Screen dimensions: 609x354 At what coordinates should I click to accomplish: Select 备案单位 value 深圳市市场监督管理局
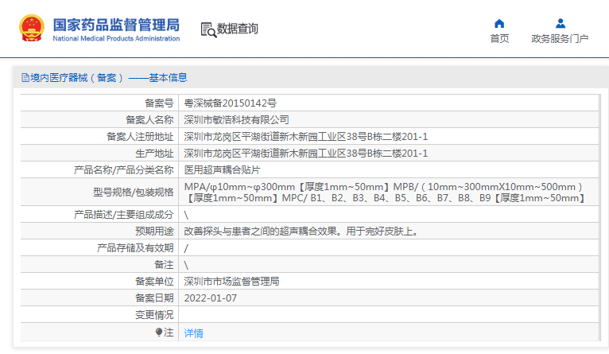click(231, 282)
